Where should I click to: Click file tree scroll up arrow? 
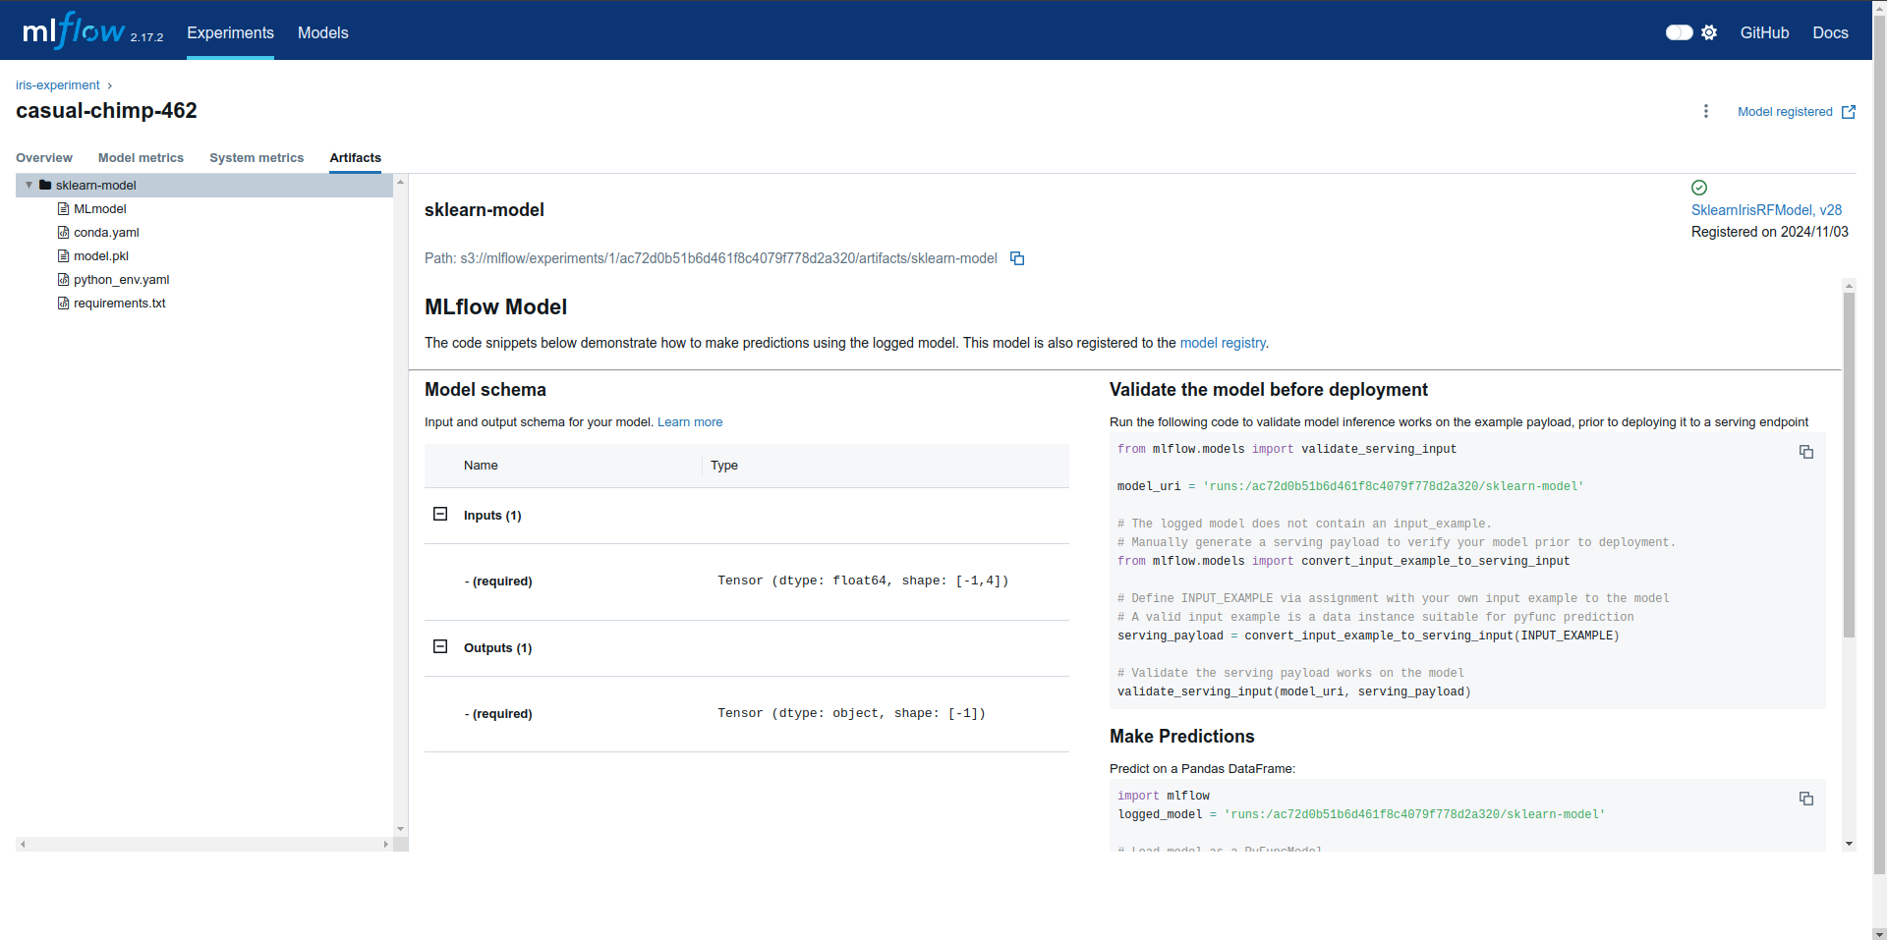(400, 182)
